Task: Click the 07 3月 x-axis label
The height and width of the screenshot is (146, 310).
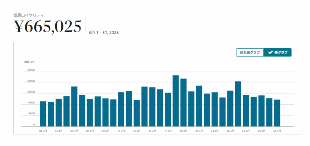Action: click(x=90, y=131)
